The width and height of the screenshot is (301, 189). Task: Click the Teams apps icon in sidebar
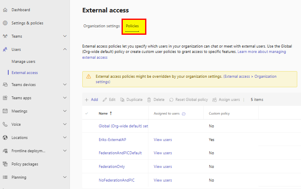(x=5, y=98)
